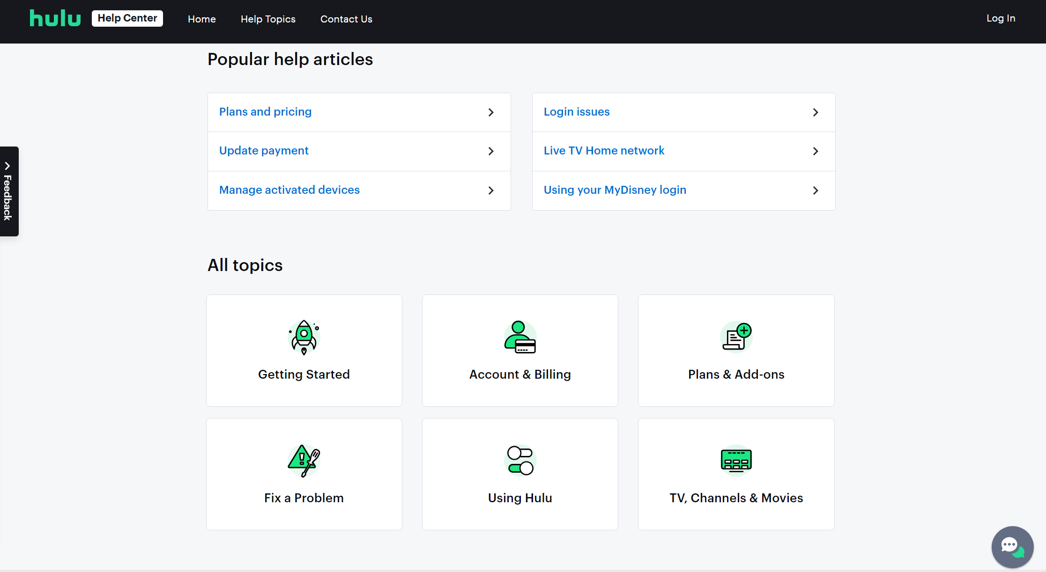Image resolution: width=1046 pixels, height=572 pixels.
Task: Click the Popular help articles heading
Action: [290, 59]
